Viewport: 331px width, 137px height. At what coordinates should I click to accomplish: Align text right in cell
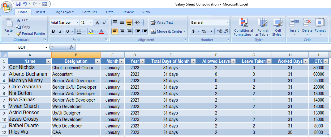click(x=129, y=31)
